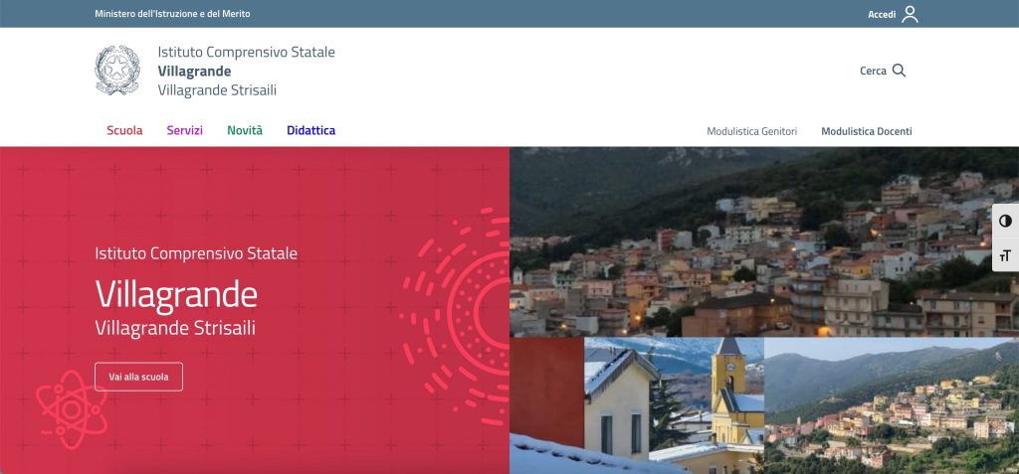Screen dimensions: 1019x474
Task: Open the Didattica menu
Action: (x=311, y=130)
